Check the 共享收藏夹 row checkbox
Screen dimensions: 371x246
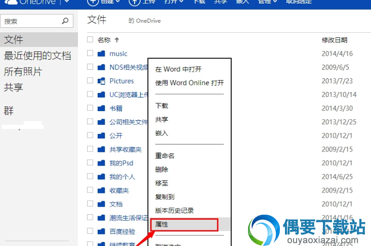(90, 149)
